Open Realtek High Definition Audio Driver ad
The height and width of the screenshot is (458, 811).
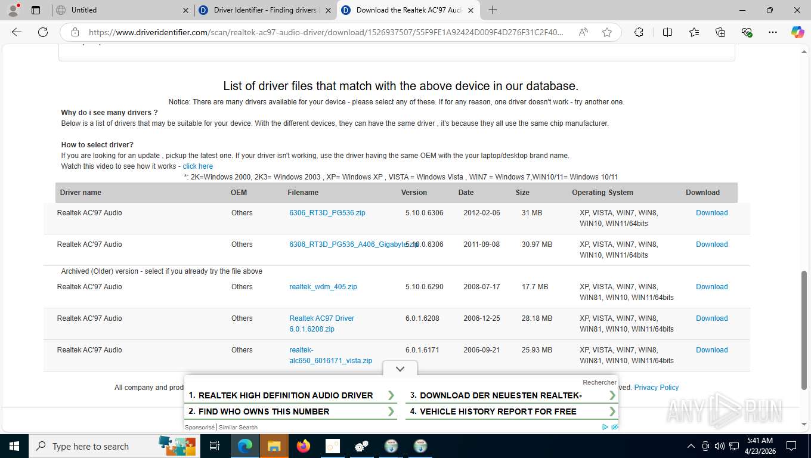[292, 395]
